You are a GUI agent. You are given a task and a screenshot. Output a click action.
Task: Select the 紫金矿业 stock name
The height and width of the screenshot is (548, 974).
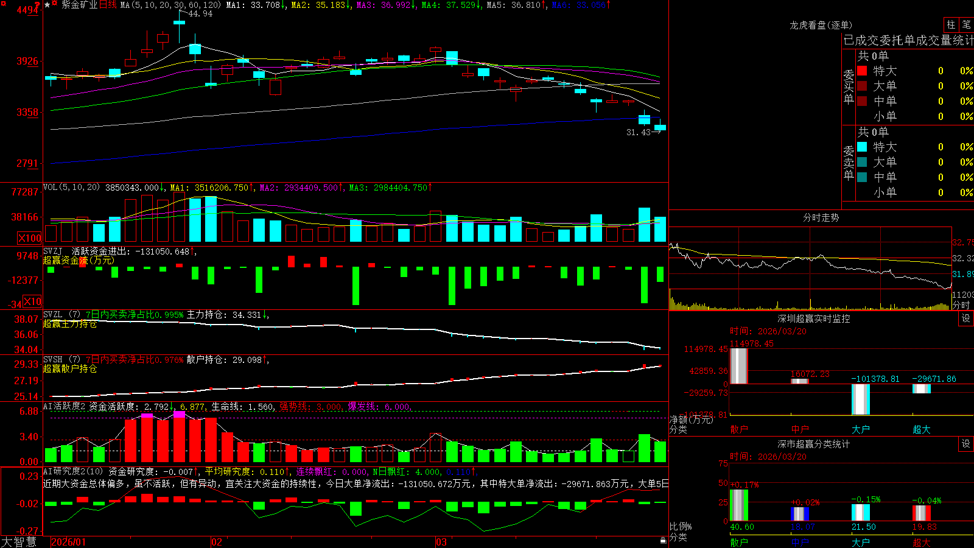tap(80, 5)
